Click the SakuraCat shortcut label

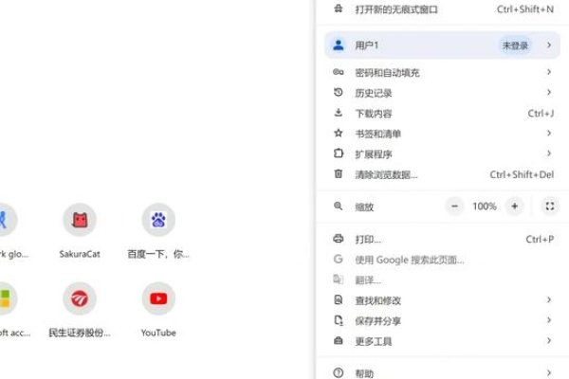(80, 254)
